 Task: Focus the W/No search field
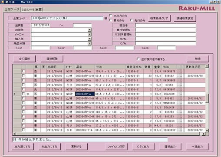[165, 39]
